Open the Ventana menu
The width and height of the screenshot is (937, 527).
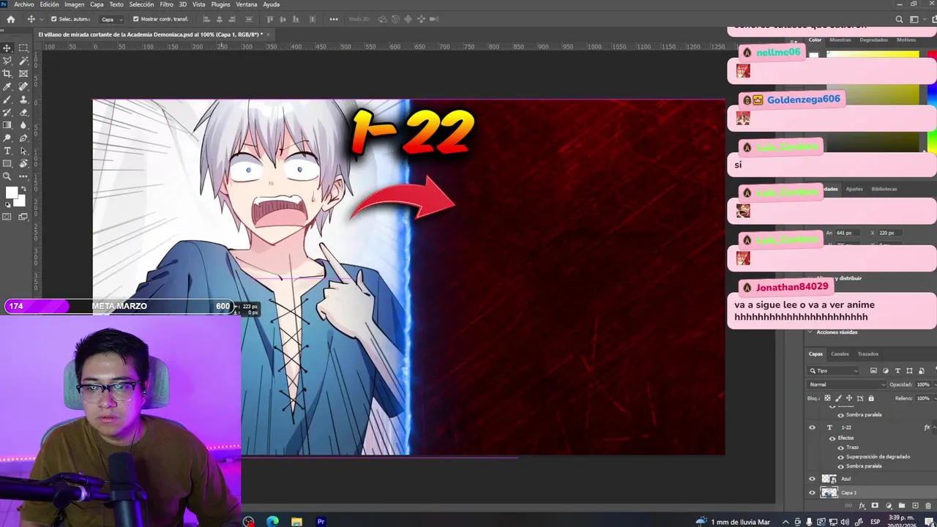tap(247, 4)
